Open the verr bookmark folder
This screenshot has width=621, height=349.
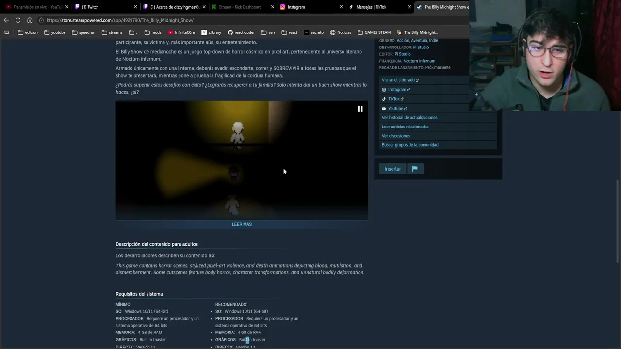(268, 32)
